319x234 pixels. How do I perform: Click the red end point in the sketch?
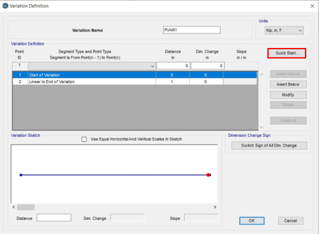pos(208,175)
